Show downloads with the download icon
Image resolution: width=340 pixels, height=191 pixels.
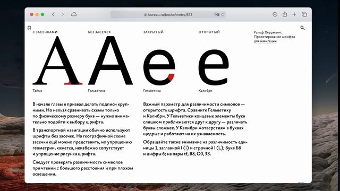point(275,14)
